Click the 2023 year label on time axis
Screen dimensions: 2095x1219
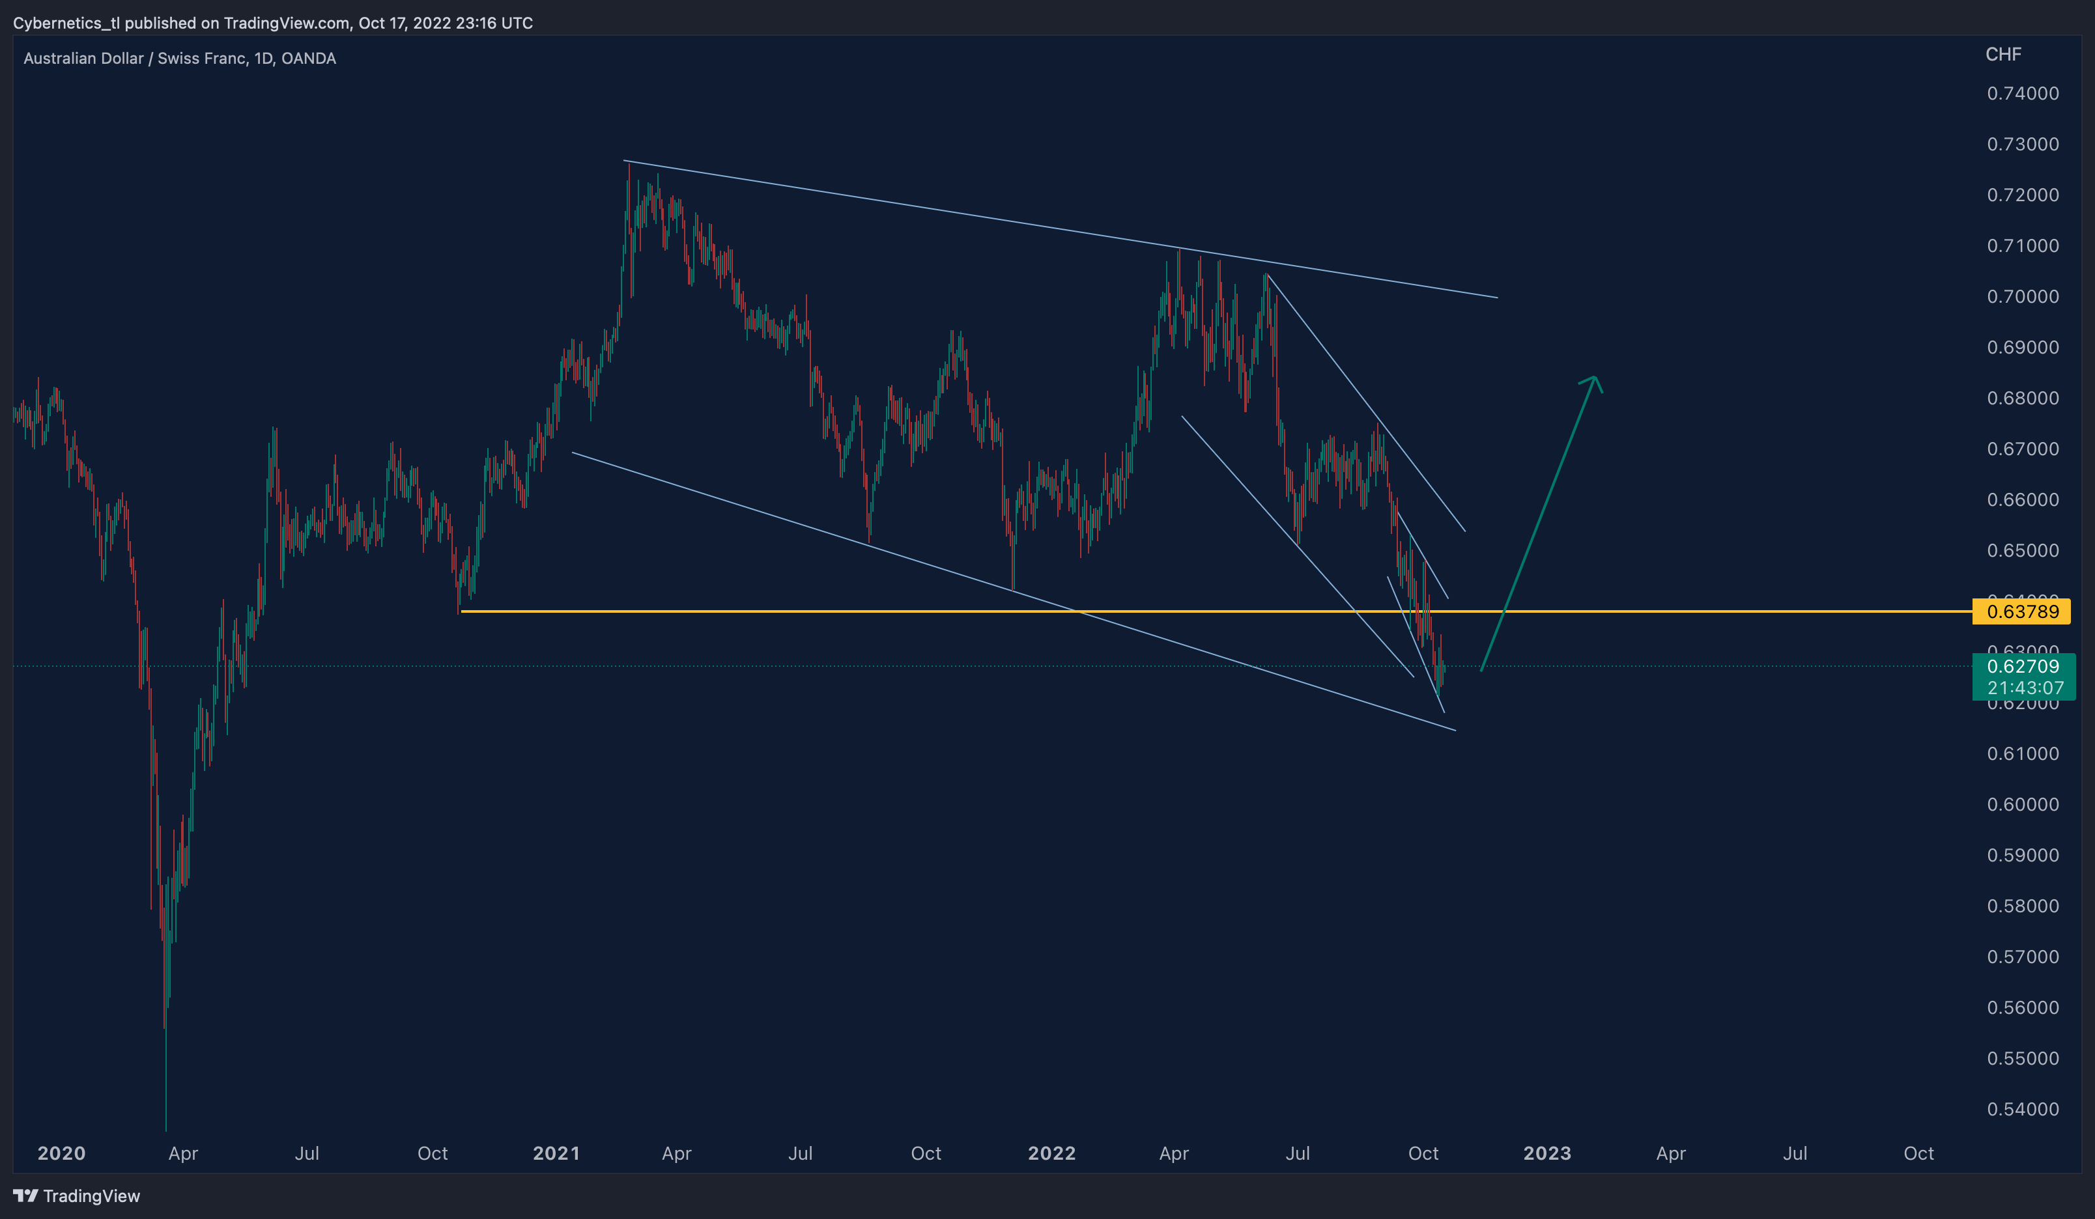coord(1547,1153)
